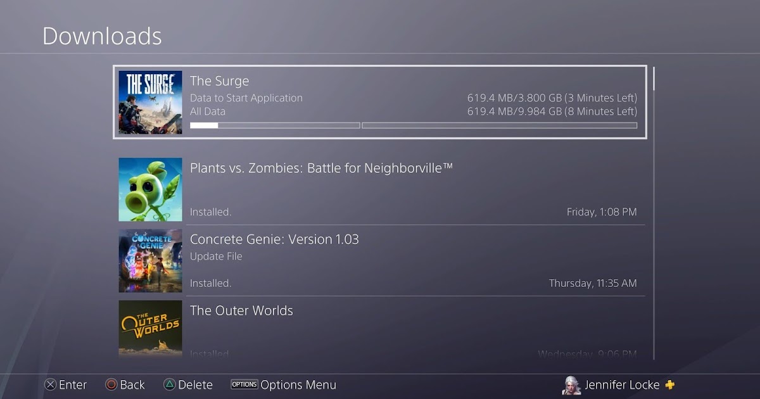Select Plants vs. Zombies: Battle for Neighborville title
The image size is (760, 399).
point(322,168)
